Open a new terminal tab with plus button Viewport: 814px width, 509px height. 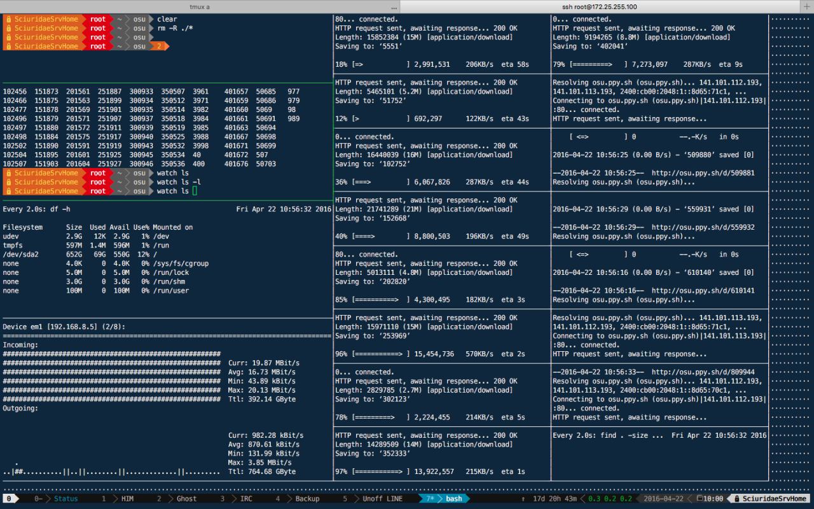coord(806,6)
